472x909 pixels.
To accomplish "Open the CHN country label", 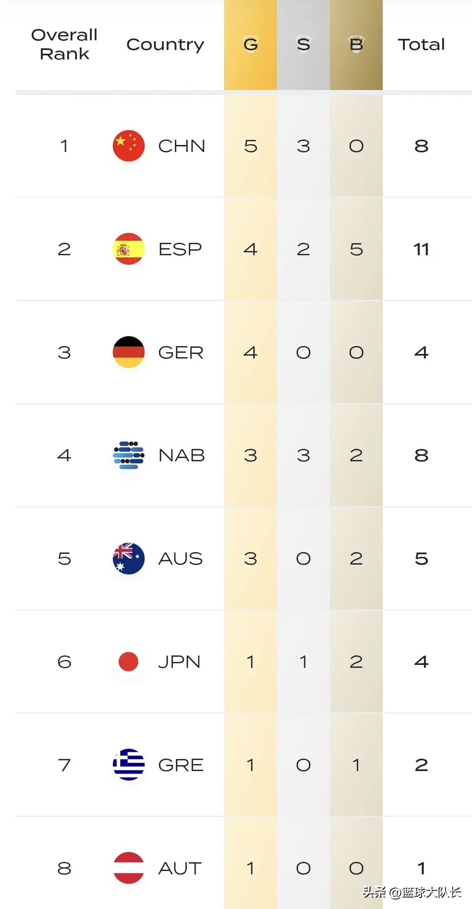I will [182, 146].
